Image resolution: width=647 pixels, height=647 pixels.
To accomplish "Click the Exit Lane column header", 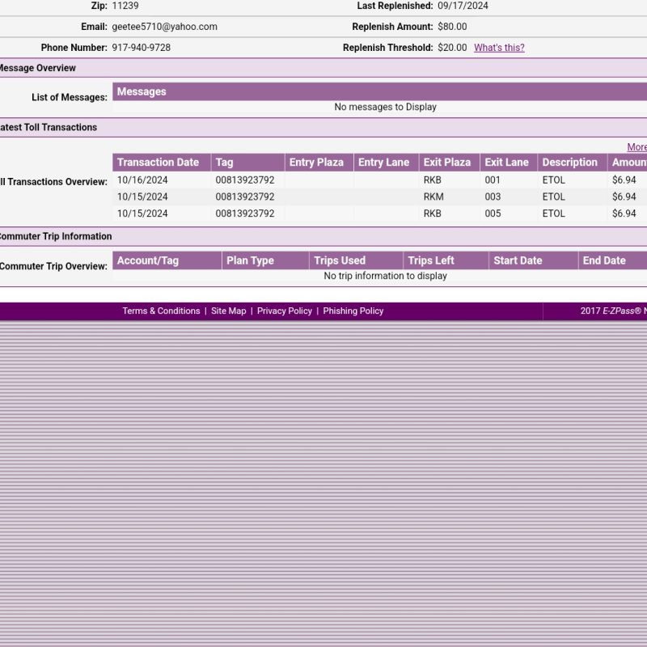I will 506,163.
